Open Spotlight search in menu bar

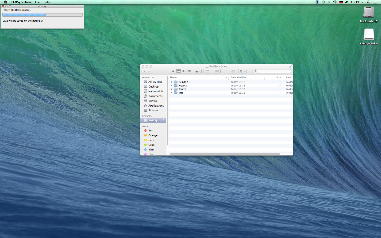[368, 2]
